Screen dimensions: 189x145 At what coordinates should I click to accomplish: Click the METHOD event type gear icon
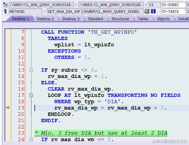(5, 11)
